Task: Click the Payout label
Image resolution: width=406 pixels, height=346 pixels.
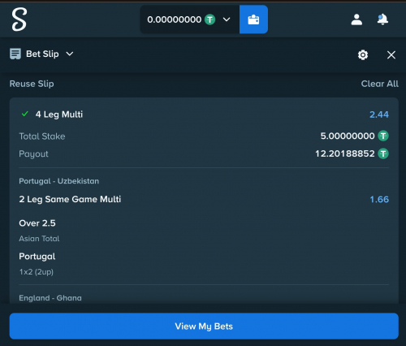Action: 33,154
